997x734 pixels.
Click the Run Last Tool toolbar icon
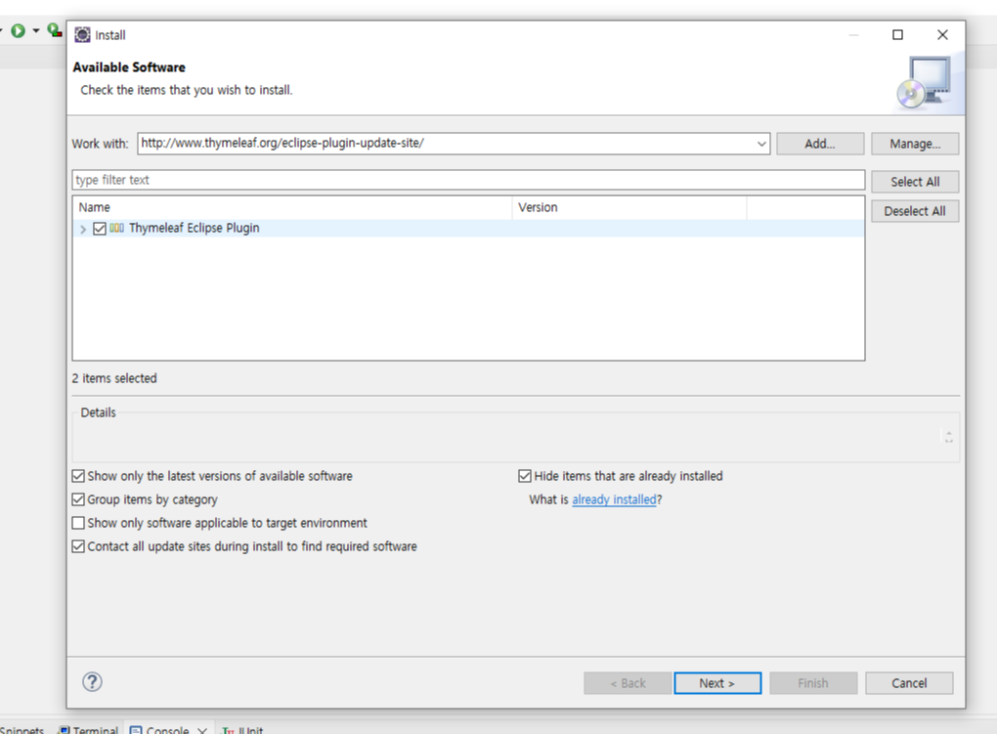click(x=56, y=30)
